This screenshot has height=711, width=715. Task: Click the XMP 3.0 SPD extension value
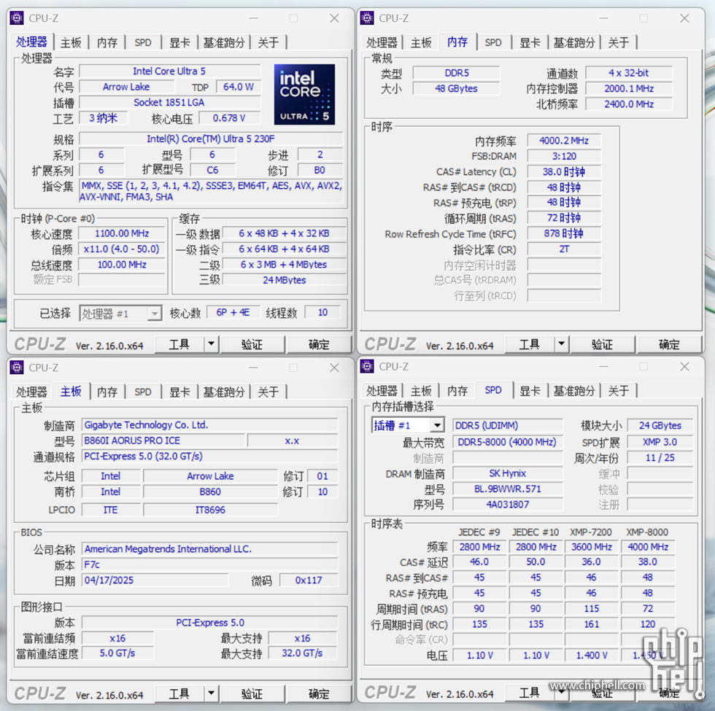coord(660,442)
